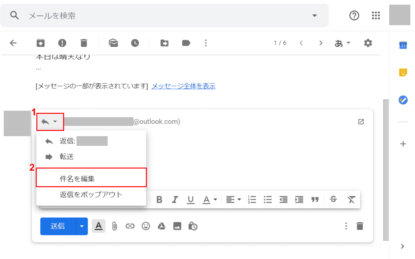Go to the newer message arrow
The image size is (415, 259).
[301, 43]
